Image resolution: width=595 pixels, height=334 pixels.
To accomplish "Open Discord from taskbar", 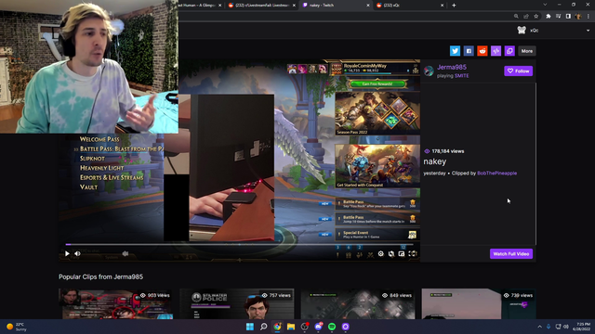I will [318, 327].
